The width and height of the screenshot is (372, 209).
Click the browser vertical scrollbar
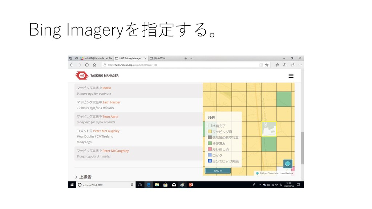[302, 148]
